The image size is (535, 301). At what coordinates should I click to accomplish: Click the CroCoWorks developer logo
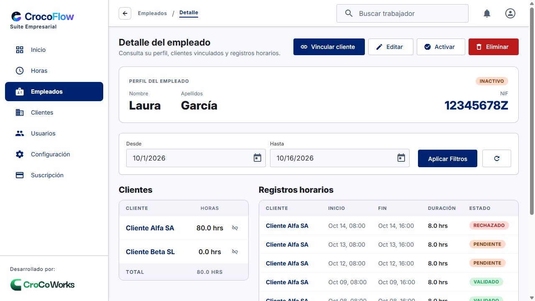coord(43,285)
